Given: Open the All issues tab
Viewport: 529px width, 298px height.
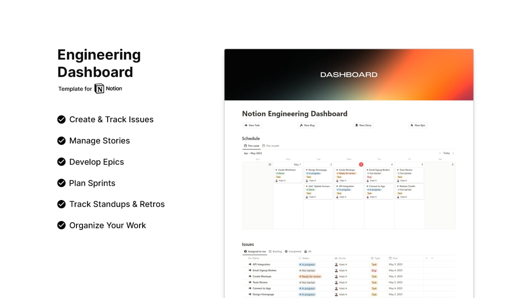Looking at the screenshot, I should (308, 252).
